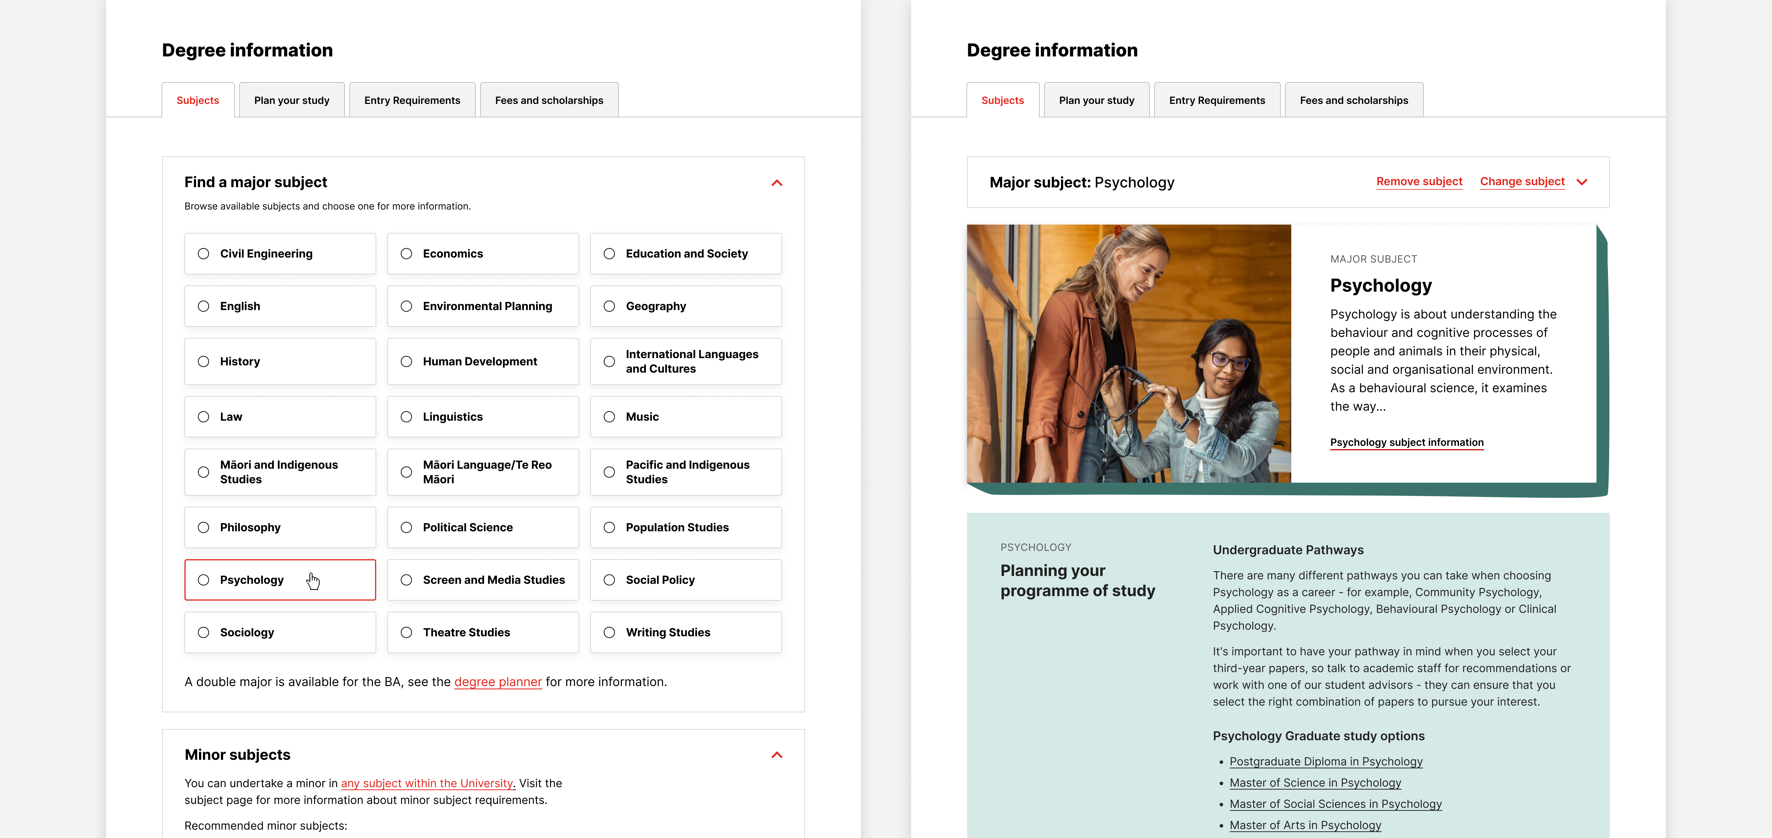Expand the Change subject chevron
This screenshot has width=1772, height=838.
(1581, 182)
